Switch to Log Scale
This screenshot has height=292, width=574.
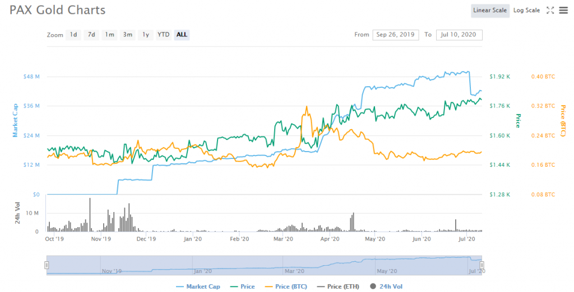tap(526, 10)
